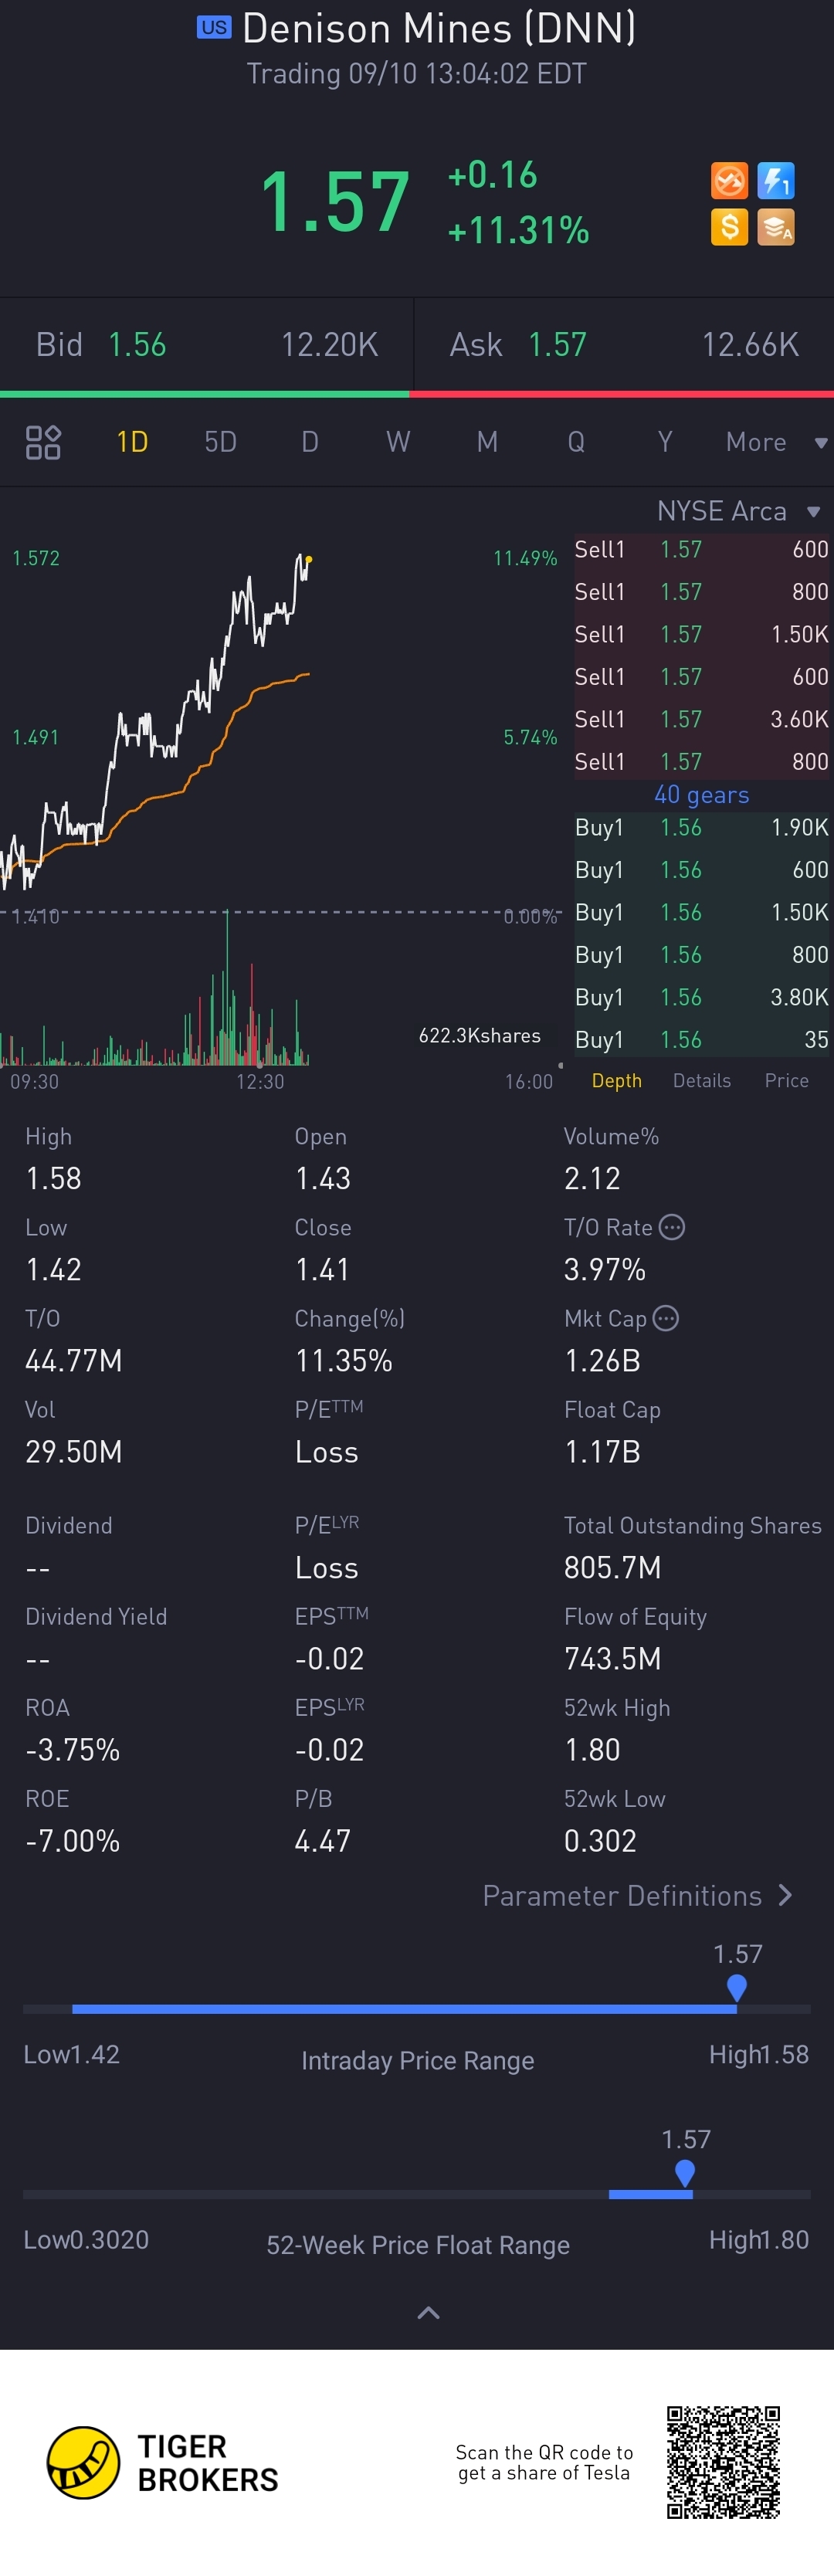Tap the Intraday Price Range marker
Viewport: 834px width, 2576px height.
click(737, 1987)
